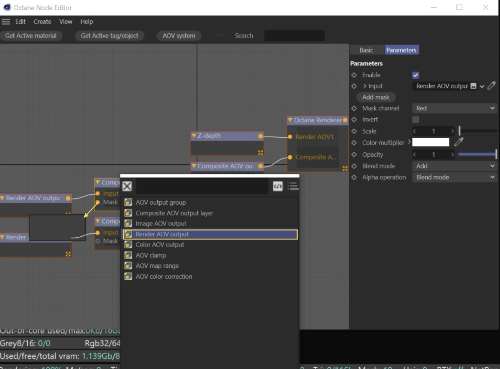This screenshot has width=500, height=369.
Task: Choose Color AOV output from the list
Action: [x=210, y=245]
